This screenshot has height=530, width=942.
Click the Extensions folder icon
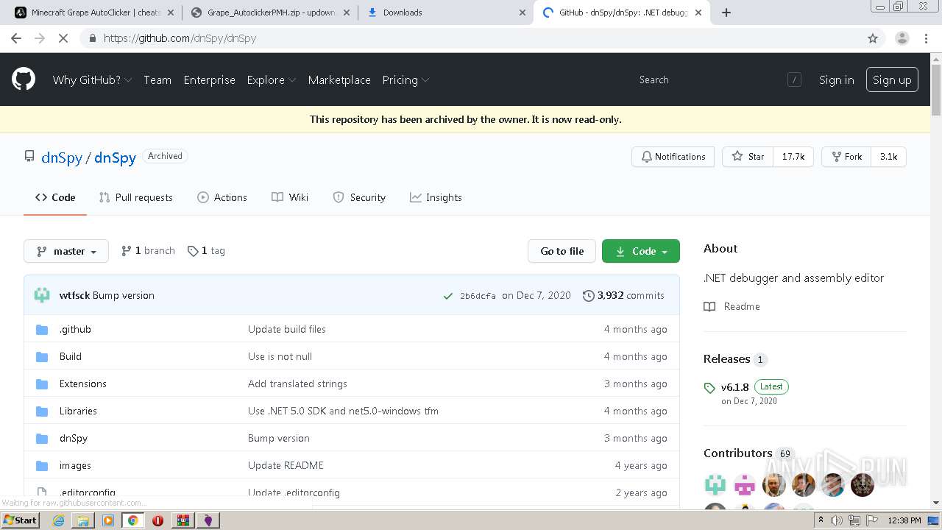click(42, 384)
